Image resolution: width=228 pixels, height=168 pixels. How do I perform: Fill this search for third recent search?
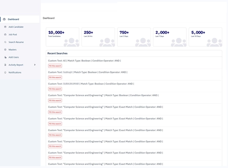point(55,89)
